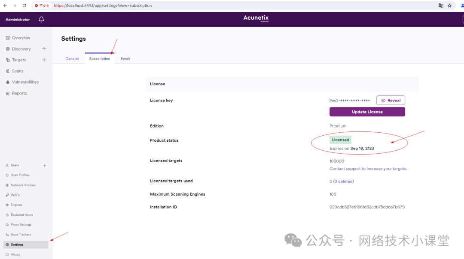The image size is (464, 259).
Task: Click the browser back arrow
Action: [x=5, y=6]
